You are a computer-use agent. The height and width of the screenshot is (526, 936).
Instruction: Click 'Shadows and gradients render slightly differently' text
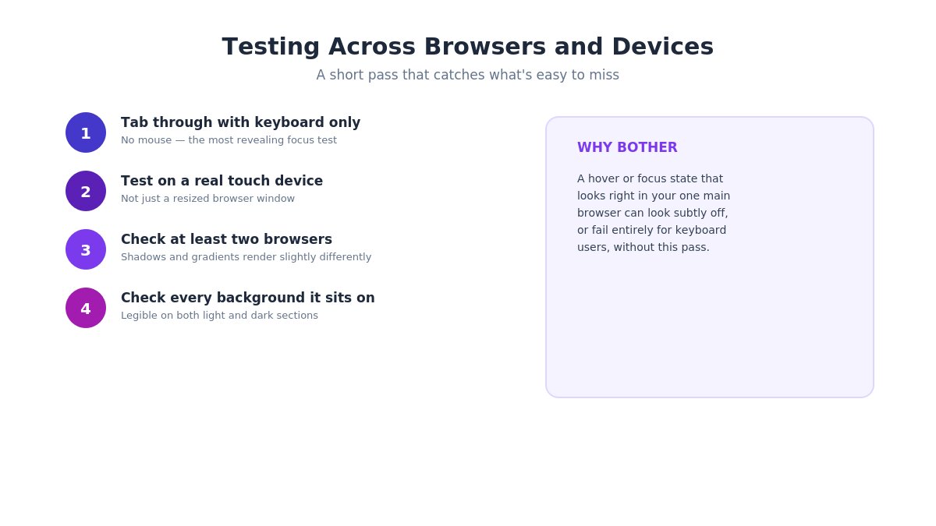click(246, 257)
